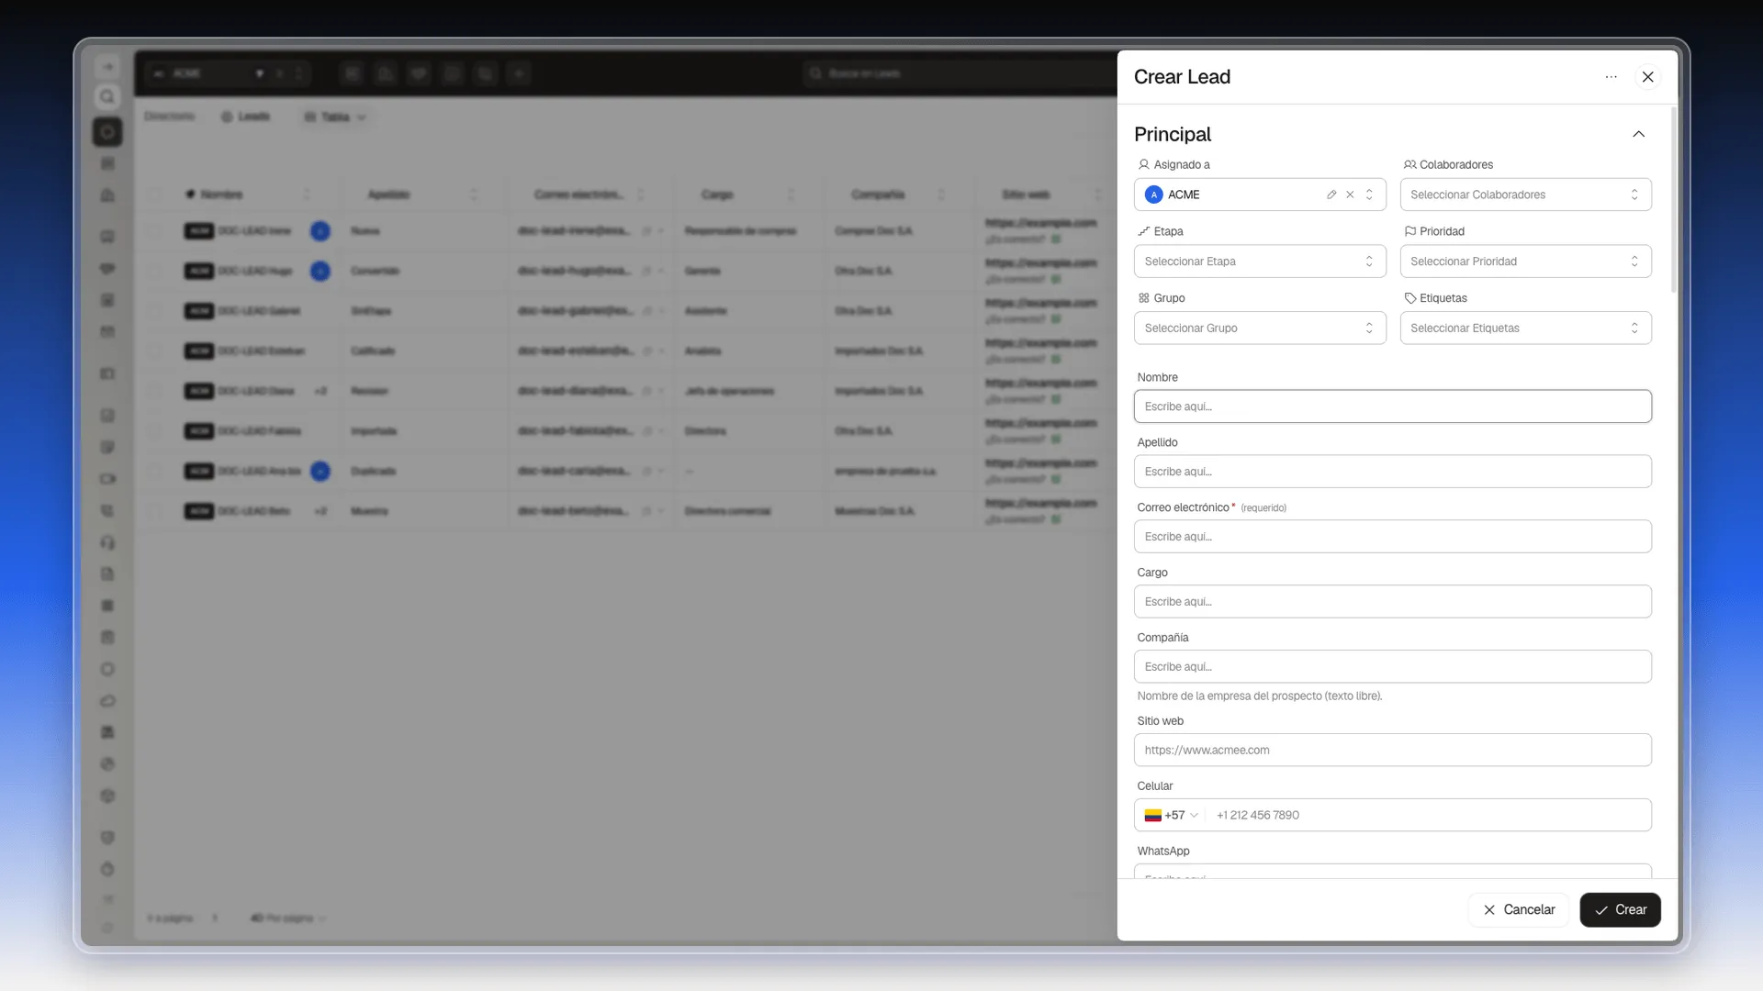The image size is (1763, 991).
Task: Click the Asignado a person icon
Action: coord(1143,165)
